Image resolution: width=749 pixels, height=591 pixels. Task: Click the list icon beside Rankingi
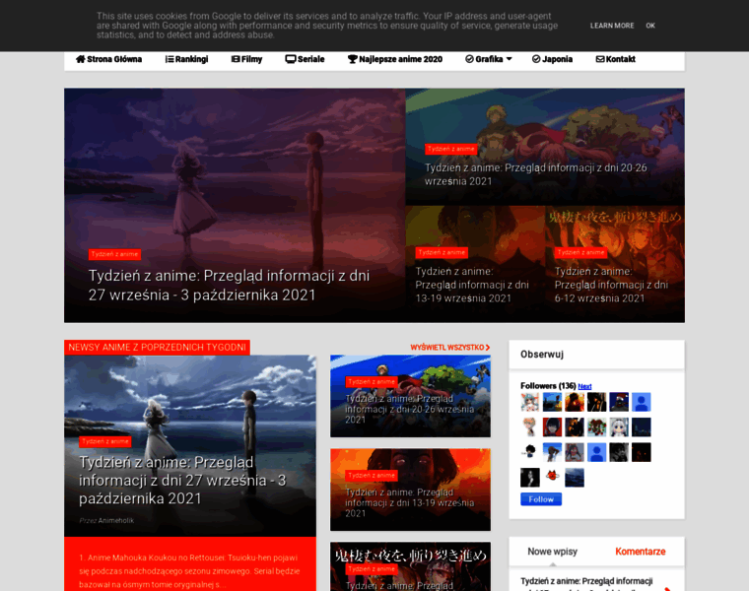(x=170, y=59)
